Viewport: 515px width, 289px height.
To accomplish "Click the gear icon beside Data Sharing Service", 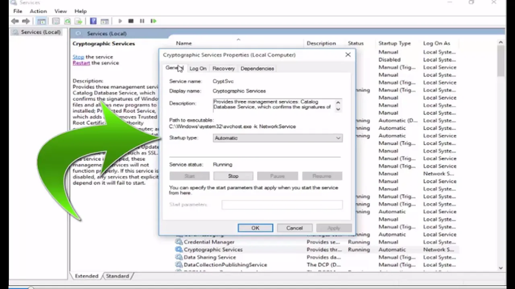I will 179,257.
